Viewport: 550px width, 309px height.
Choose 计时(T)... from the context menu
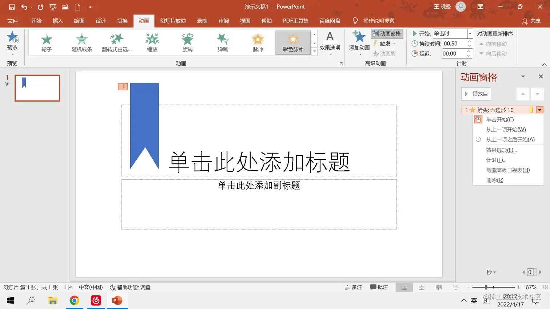point(508,160)
